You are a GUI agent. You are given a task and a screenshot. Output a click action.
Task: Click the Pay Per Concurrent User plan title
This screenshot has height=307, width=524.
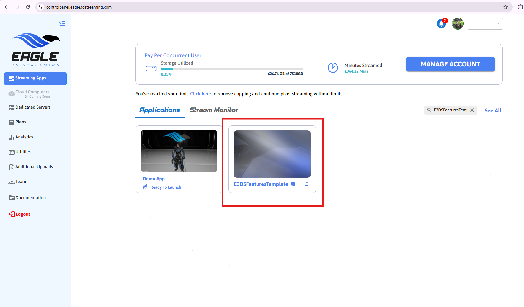(x=173, y=55)
